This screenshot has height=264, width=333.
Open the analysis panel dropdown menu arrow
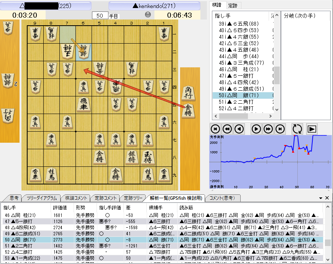[320, 198]
